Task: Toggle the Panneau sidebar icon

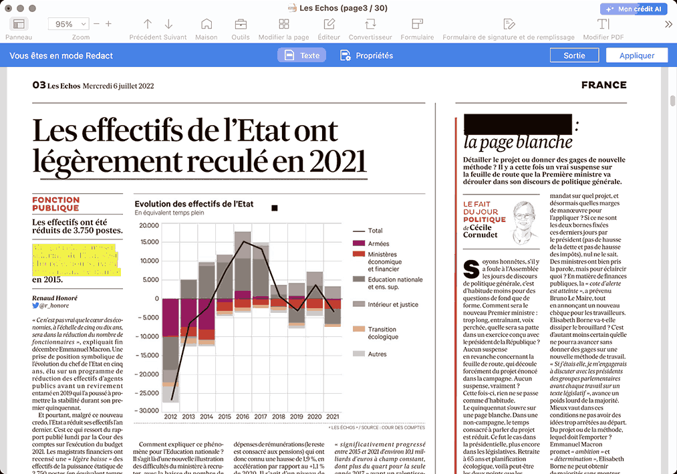Action: click(19, 24)
